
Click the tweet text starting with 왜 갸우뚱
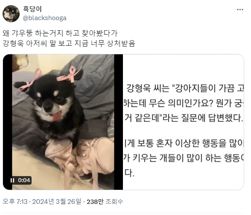pyautogui.click(x=60, y=33)
